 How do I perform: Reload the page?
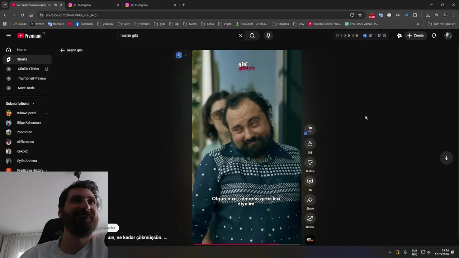[x=22, y=15]
